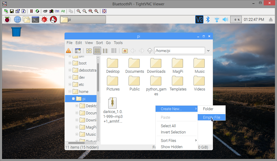
Task: Click the TightVNC Zoom Out magnifier
Action: [x=85, y=11]
